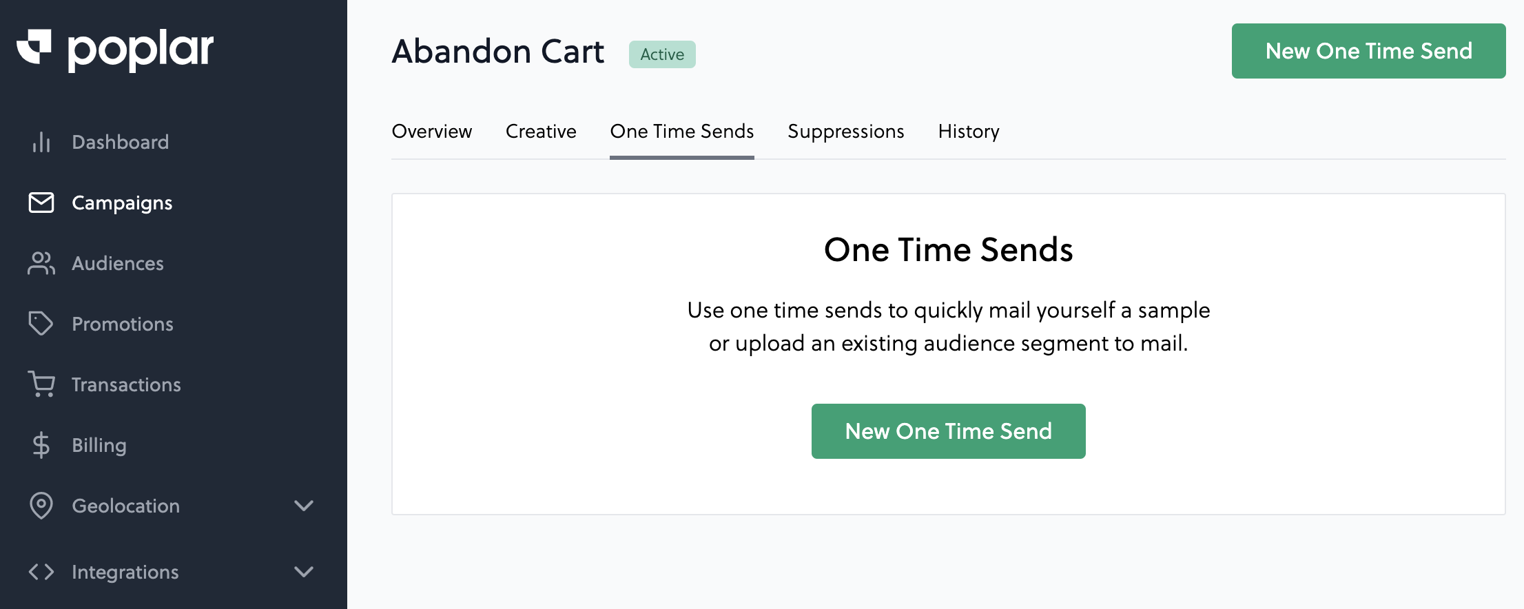Click the Audiences people icon
The height and width of the screenshot is (609, 1524).
click(41, 263)
